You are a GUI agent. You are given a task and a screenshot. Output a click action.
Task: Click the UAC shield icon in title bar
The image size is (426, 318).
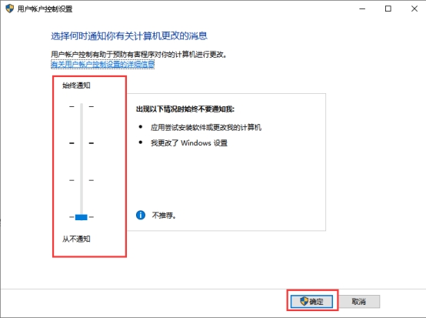coord(9,8)
